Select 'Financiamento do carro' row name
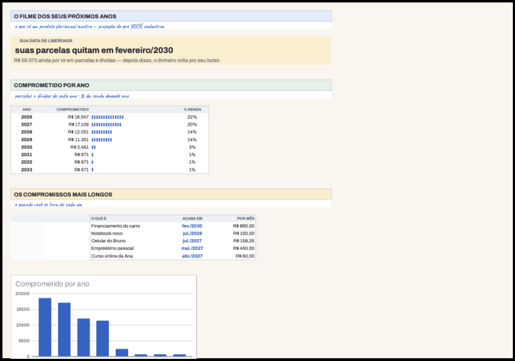Viewport: 515px width, 361px height. point(115,226)
